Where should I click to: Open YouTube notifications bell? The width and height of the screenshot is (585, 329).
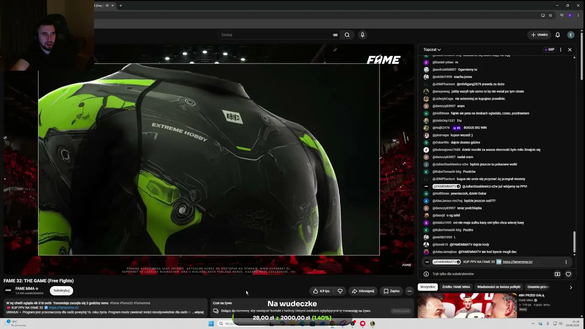[558, 35]
